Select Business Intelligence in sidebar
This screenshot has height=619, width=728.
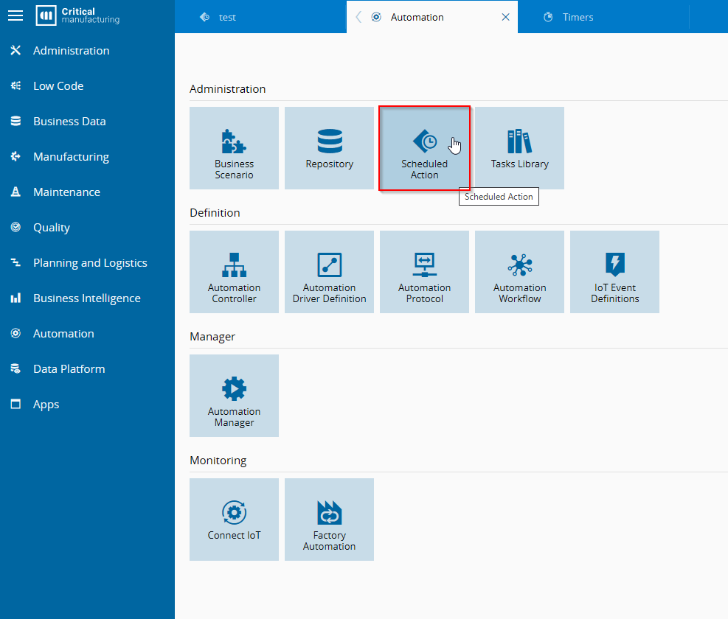(86, 298)
